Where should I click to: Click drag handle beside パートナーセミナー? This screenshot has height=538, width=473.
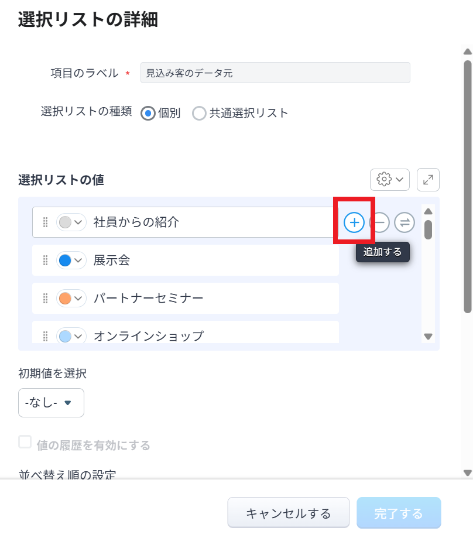click(x=45, y=299)
